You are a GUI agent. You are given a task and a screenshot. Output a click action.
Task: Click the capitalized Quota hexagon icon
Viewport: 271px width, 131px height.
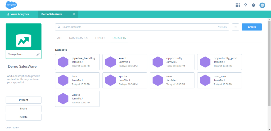coord(63,99)
